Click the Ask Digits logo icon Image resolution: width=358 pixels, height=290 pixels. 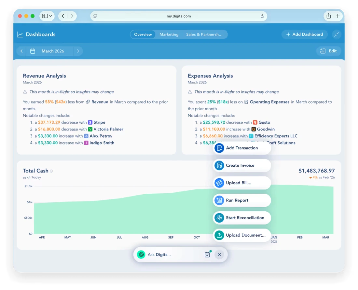(141, 255)
